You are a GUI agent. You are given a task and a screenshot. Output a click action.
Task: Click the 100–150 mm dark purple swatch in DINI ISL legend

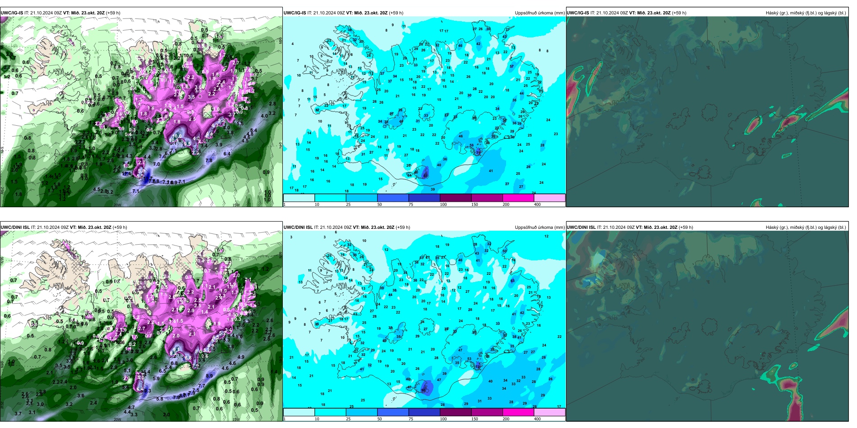tap(456, 412)
